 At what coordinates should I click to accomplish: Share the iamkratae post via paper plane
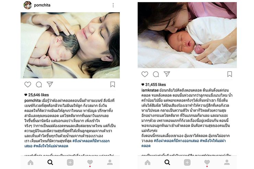point(167,74)
